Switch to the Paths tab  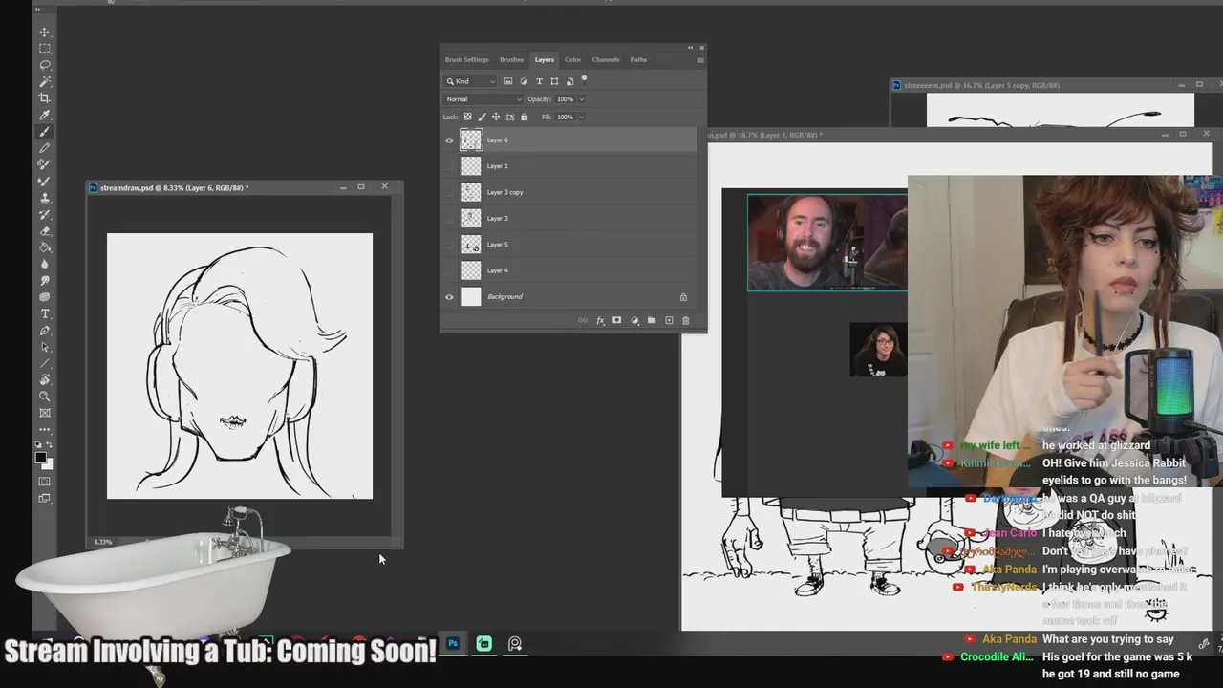[x=638, y=59]
